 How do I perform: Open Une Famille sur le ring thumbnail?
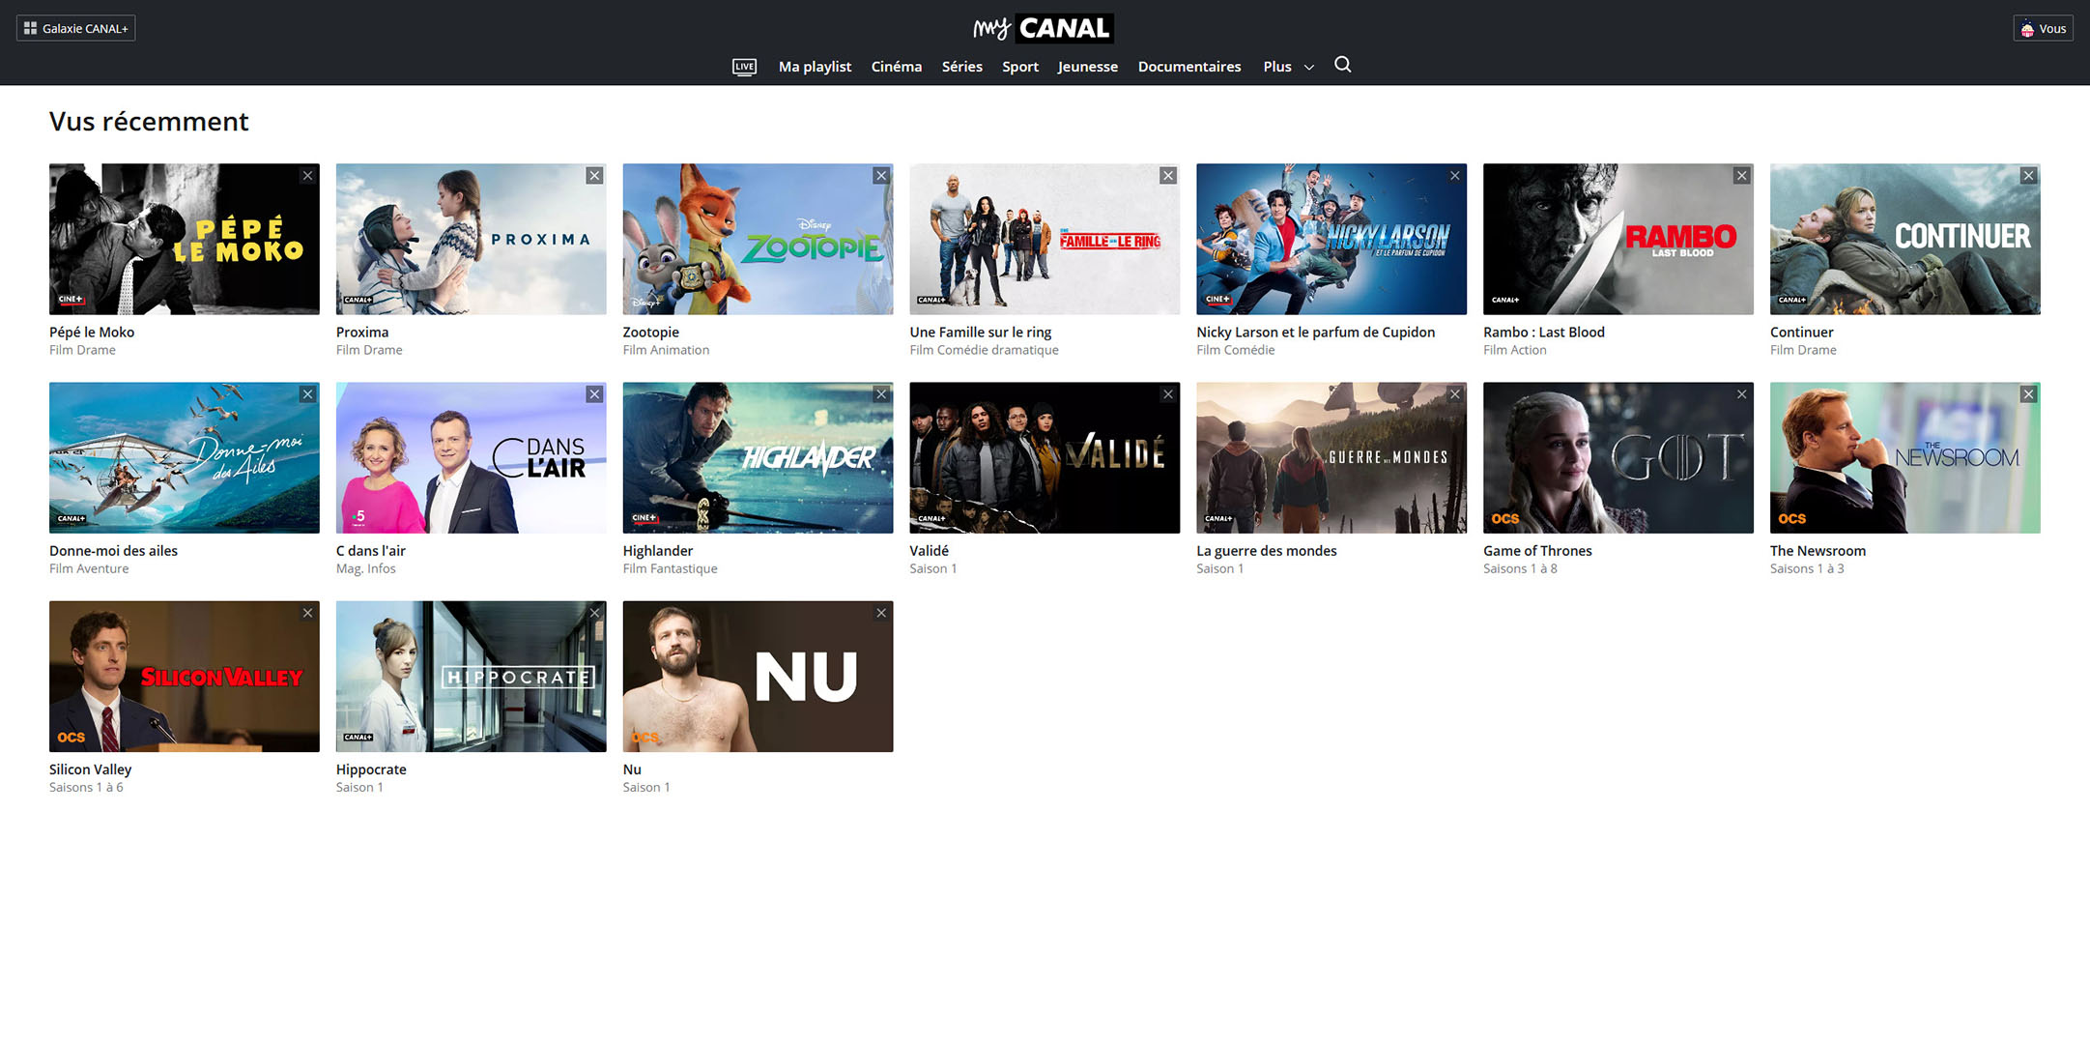[1045, 239]
